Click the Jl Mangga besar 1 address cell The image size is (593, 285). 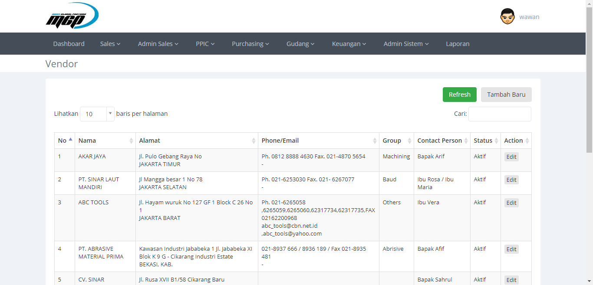point(197,183)
